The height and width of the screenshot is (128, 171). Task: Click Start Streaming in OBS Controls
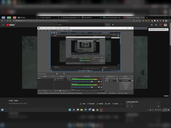pyautogui.click(x=126, y=79)
